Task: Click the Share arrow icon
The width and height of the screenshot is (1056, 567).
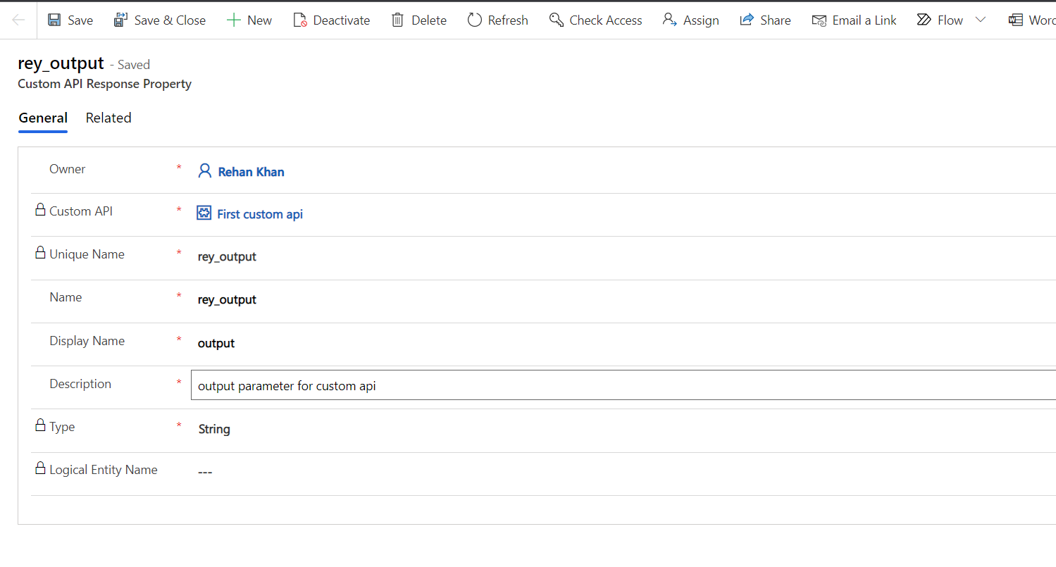Action: (x=747, y=20)
